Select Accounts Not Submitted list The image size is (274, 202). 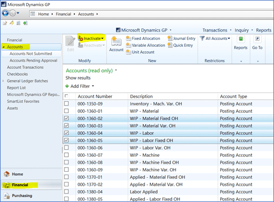(x=31, y=54)
